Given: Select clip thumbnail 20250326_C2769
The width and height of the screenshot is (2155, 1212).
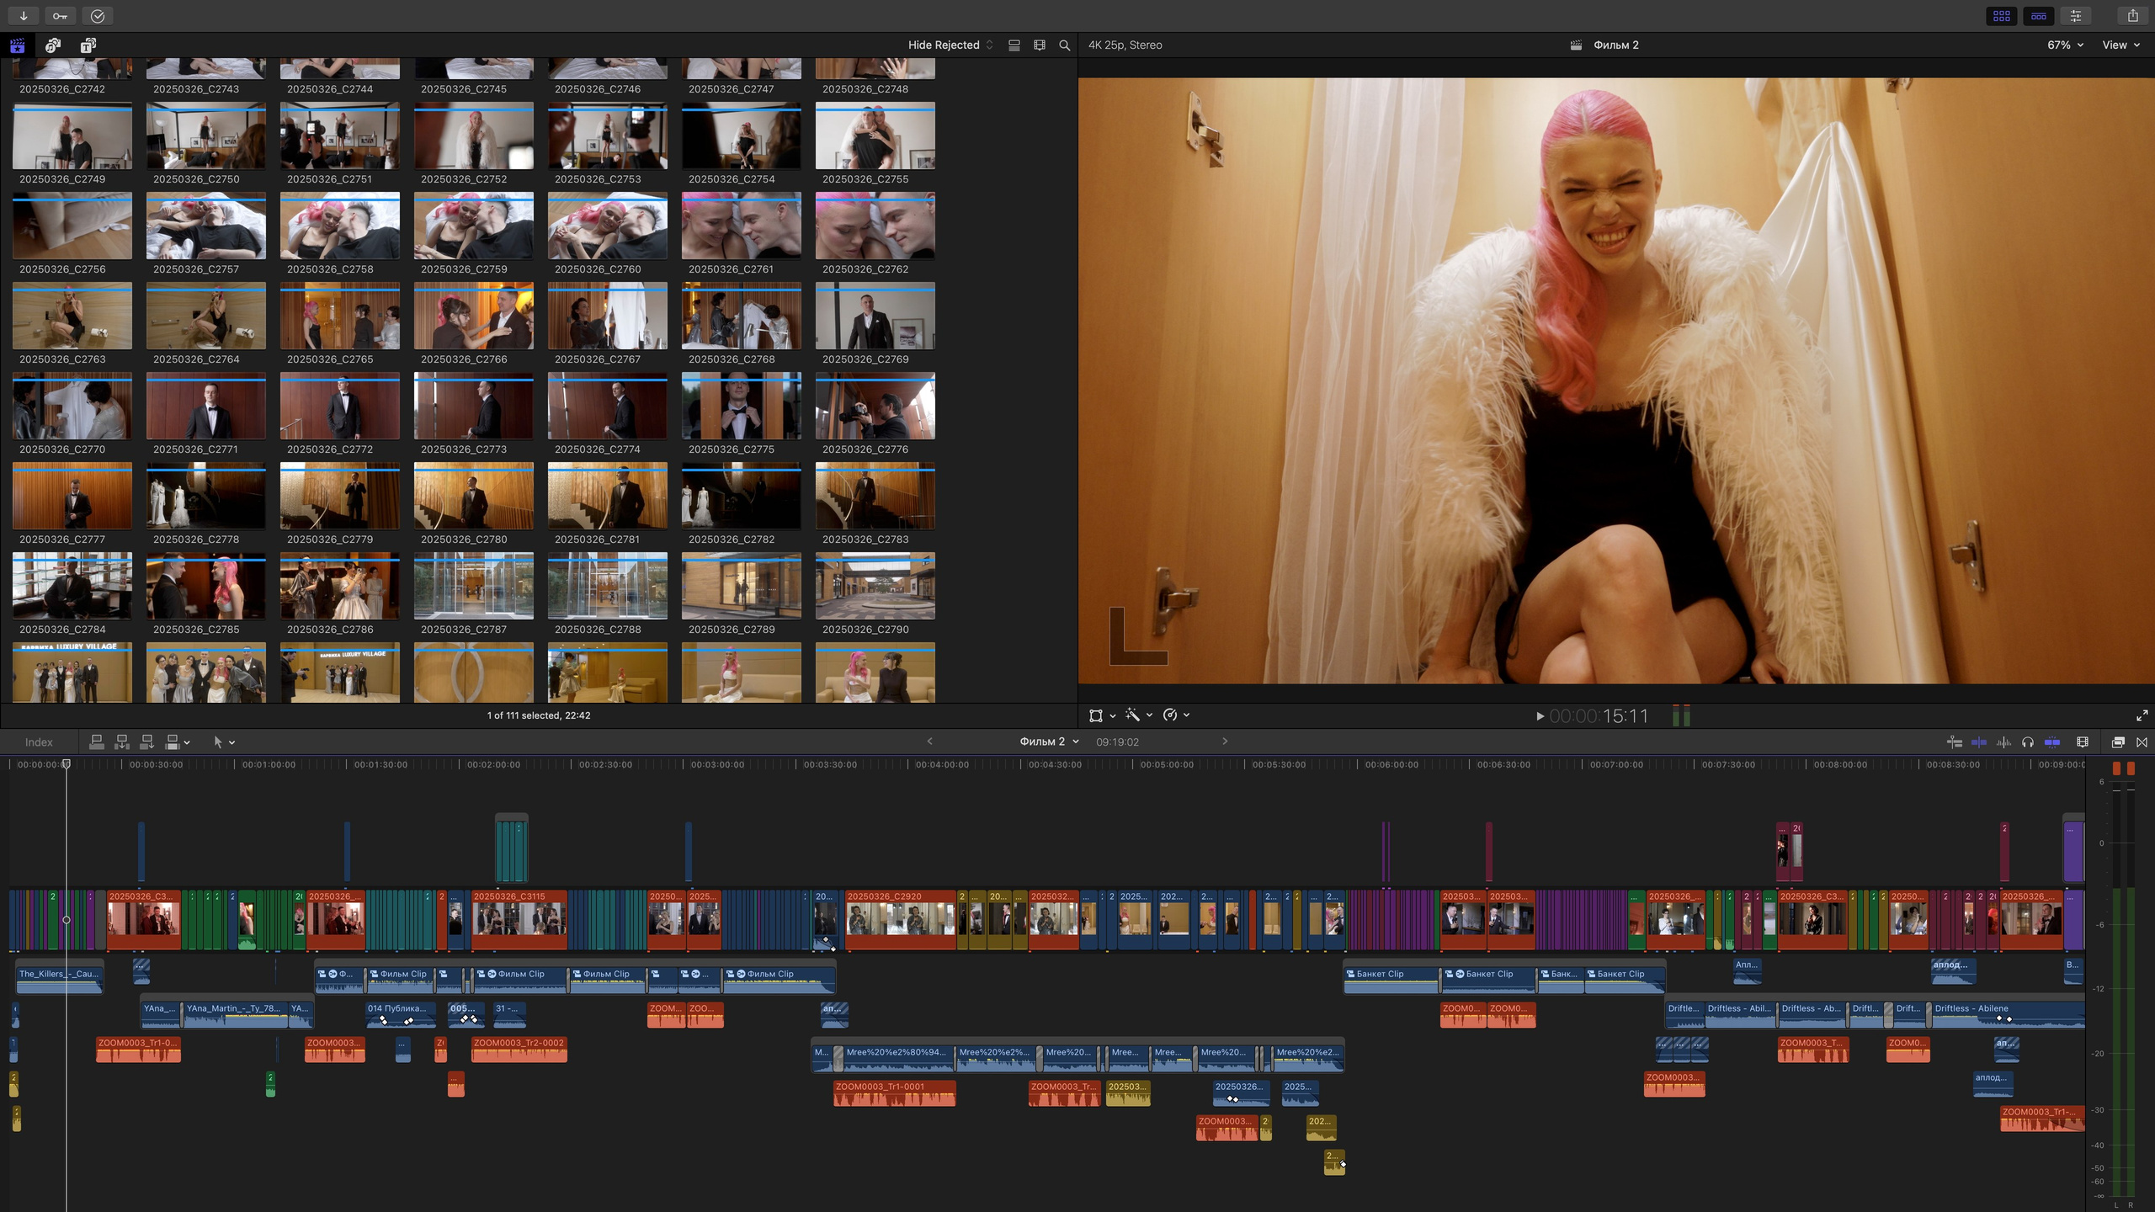Looking at the screenshot, I should coord(875,316).
